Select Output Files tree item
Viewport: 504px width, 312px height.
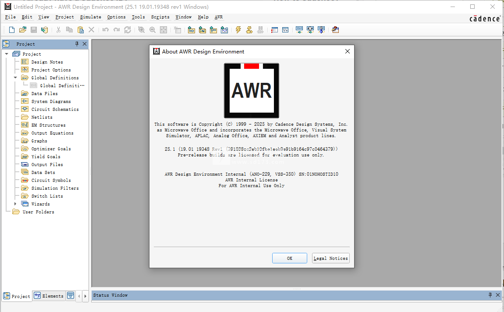click(x=47, y=164)
